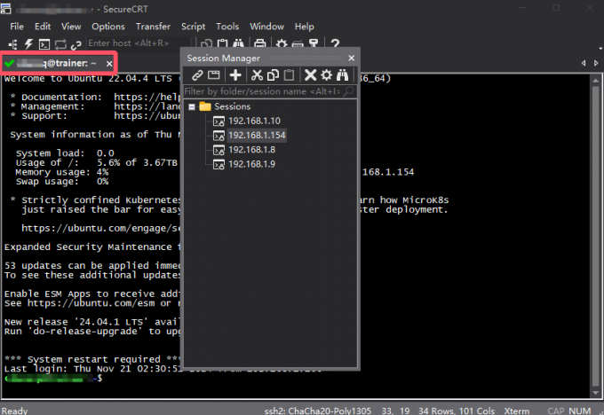Image resolution: width=604 pixels, height=415 pixels.
Task: Open Session Options gear in main toolbar
Action: [x=282, y=44]
